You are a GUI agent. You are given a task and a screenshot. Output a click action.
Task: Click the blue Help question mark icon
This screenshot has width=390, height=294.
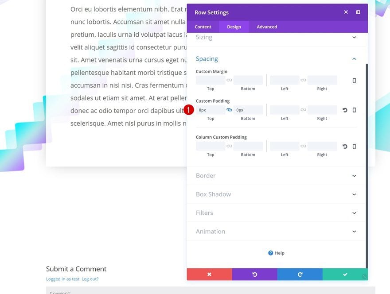[271, 253]
